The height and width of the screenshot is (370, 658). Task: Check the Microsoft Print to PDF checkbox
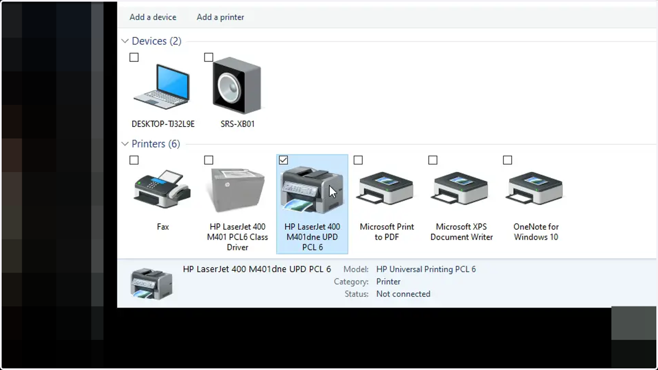click(358, 160)
